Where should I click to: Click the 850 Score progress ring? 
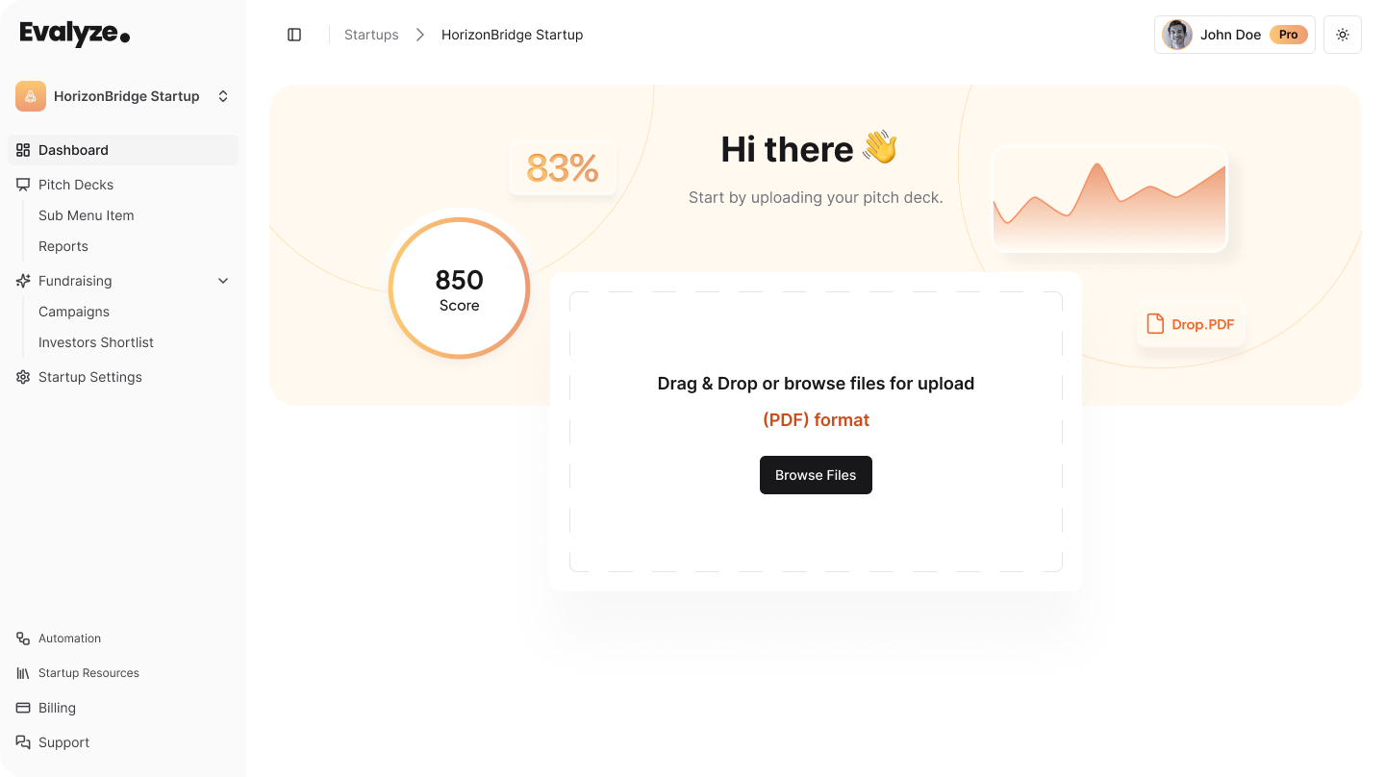coord(459,288)
